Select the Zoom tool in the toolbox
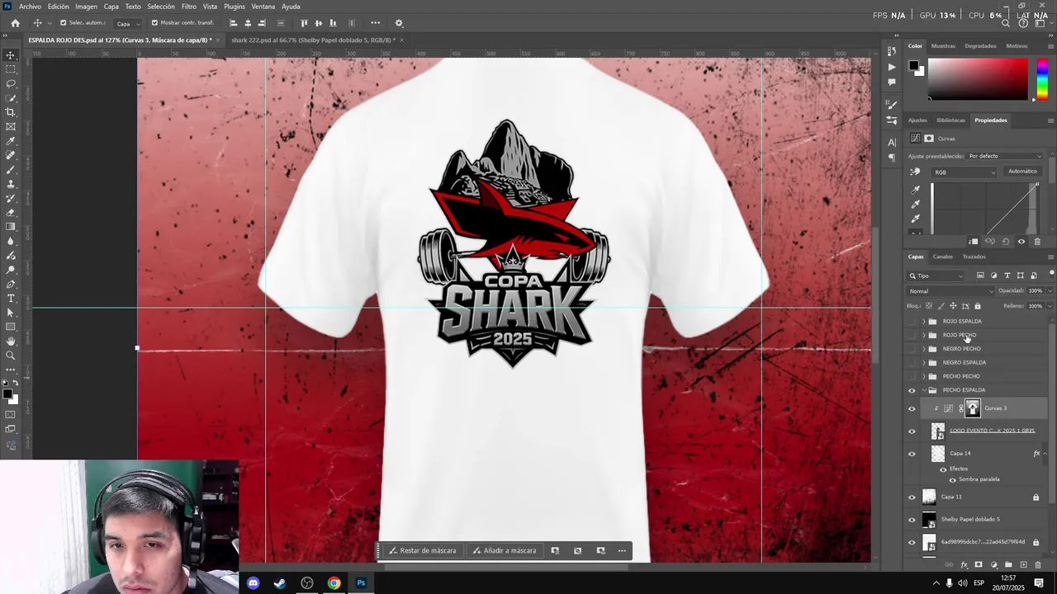Image resolution: width=1057 pixels, height=594 pixels. pyautogui.click(x=11, y=356)
